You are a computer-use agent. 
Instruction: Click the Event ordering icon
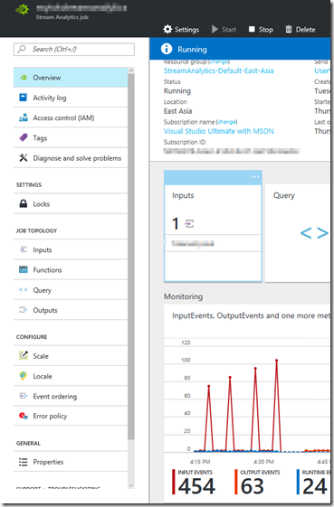pos(24,396)
